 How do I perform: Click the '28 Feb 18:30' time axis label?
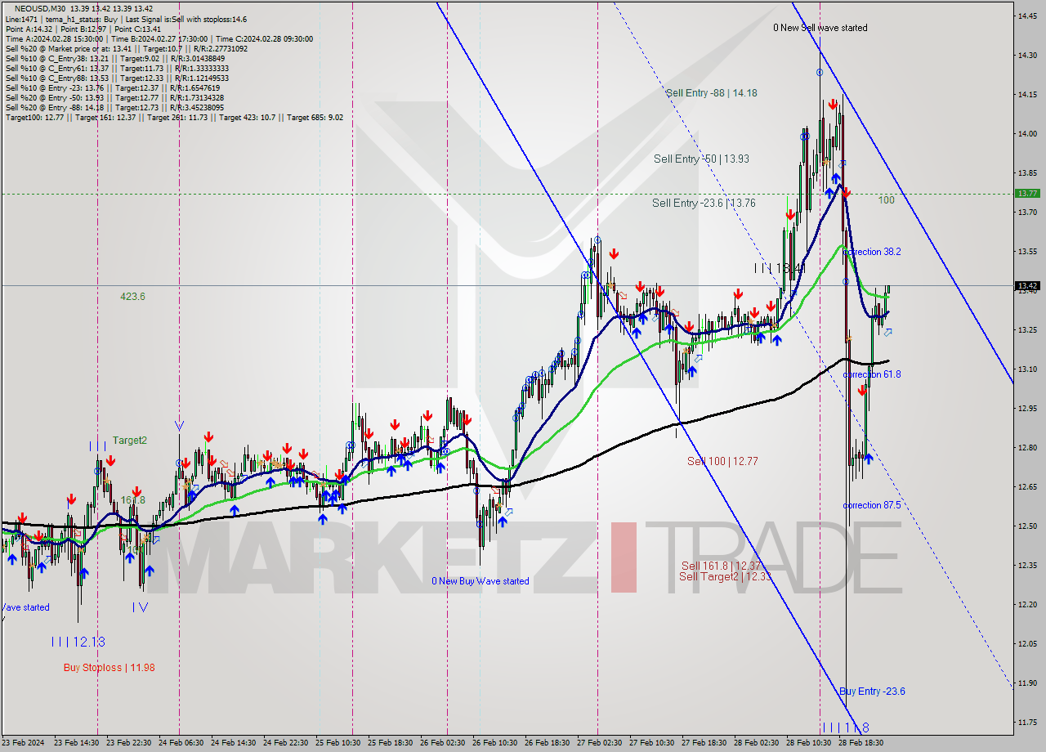859,743
